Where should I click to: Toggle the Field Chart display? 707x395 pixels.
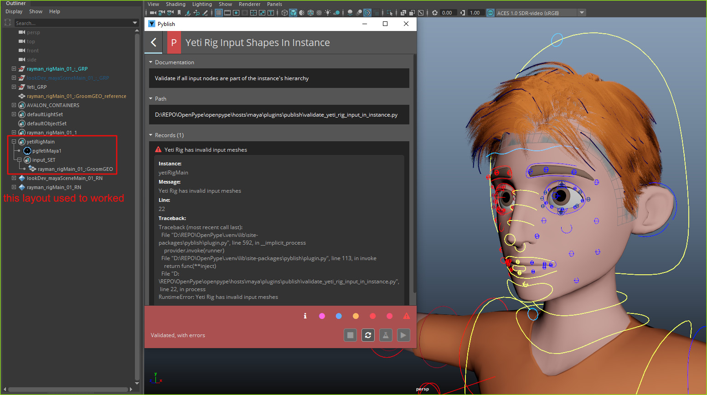pyautogui.click(x=253, y=13)
